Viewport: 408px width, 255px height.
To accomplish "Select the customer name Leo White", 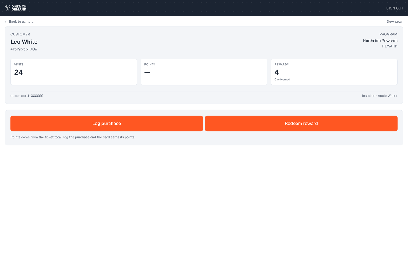I will point(24,42).
